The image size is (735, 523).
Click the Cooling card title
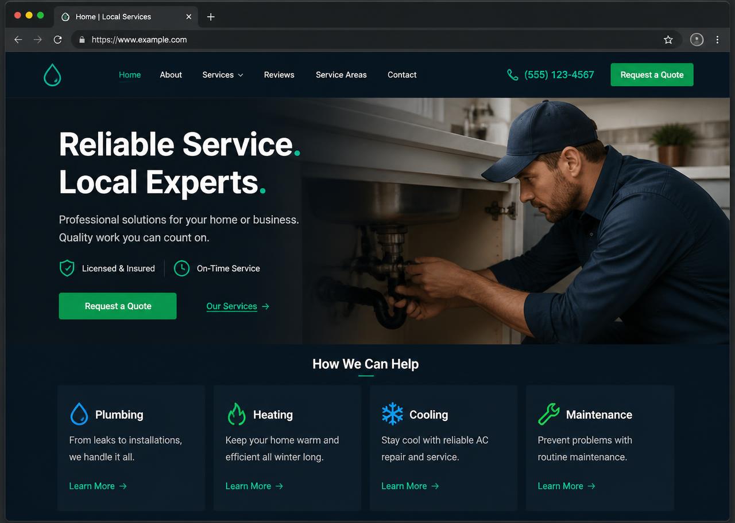coord(428,415)
